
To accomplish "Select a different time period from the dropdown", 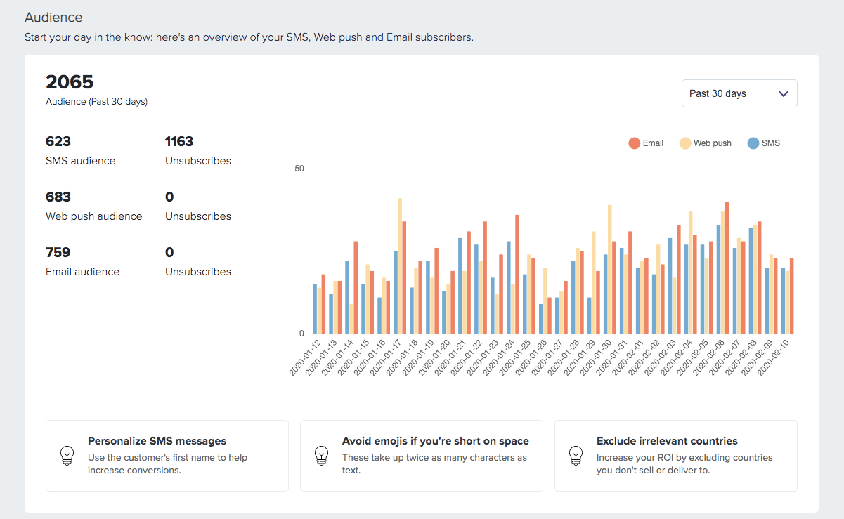I will tap(739, 93).
